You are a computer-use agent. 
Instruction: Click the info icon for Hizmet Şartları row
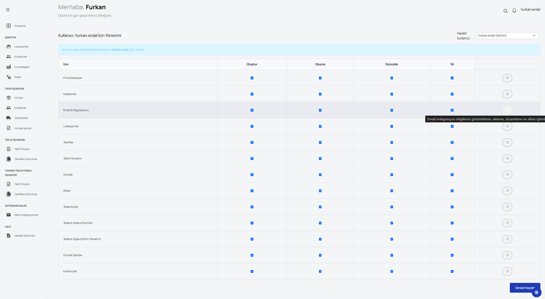click(507, 255)
